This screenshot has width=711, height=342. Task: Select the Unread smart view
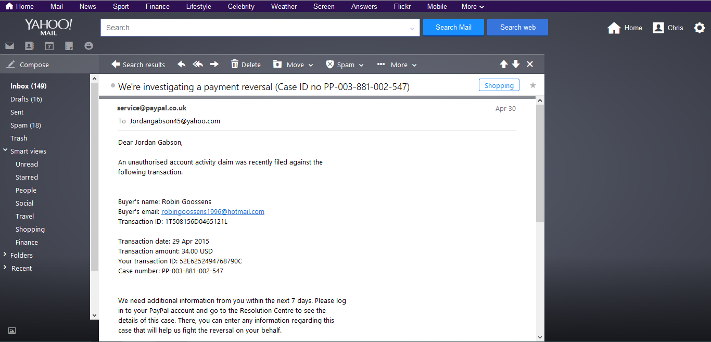[x=27, y=164]
